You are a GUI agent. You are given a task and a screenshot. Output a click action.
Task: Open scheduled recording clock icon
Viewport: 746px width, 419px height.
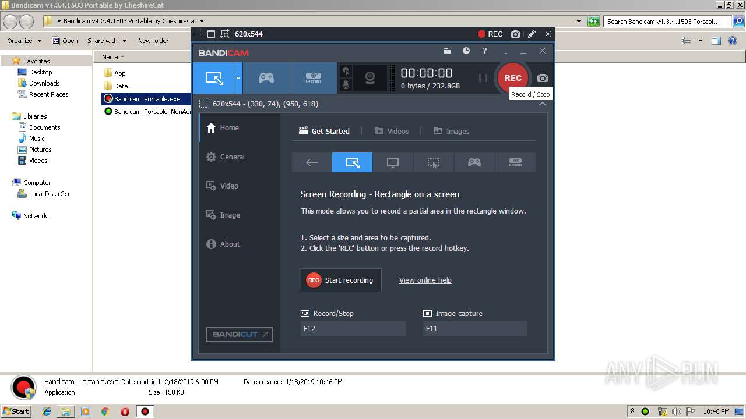coord(466,51)
